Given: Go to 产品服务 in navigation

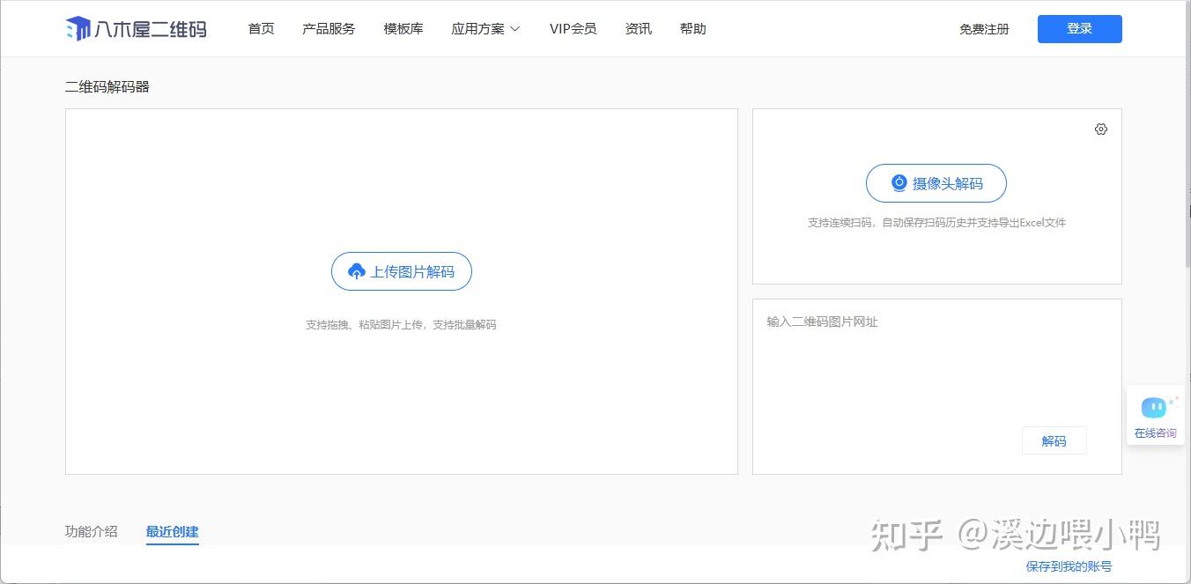Looking at the screenshot, I should (329, 29).
